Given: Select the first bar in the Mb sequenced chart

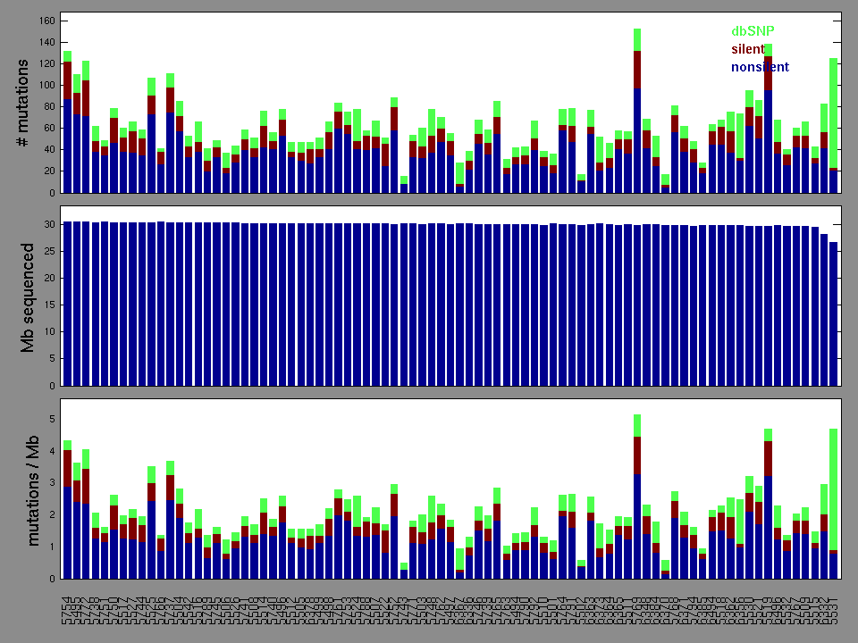Looking at the screenshot, I should (68, 304).
